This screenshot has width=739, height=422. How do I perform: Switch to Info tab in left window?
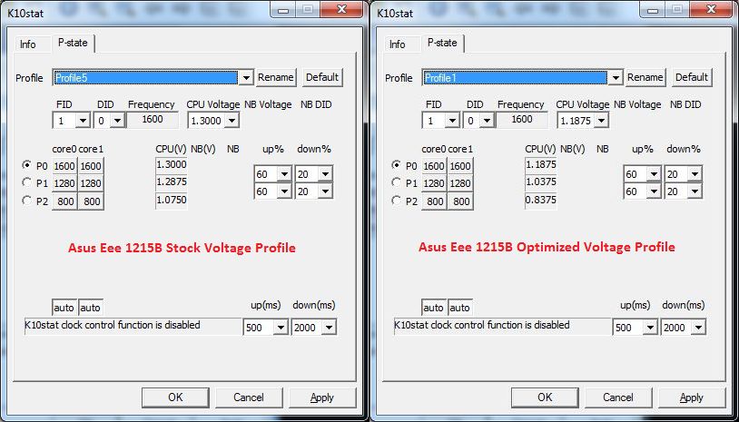28,44
